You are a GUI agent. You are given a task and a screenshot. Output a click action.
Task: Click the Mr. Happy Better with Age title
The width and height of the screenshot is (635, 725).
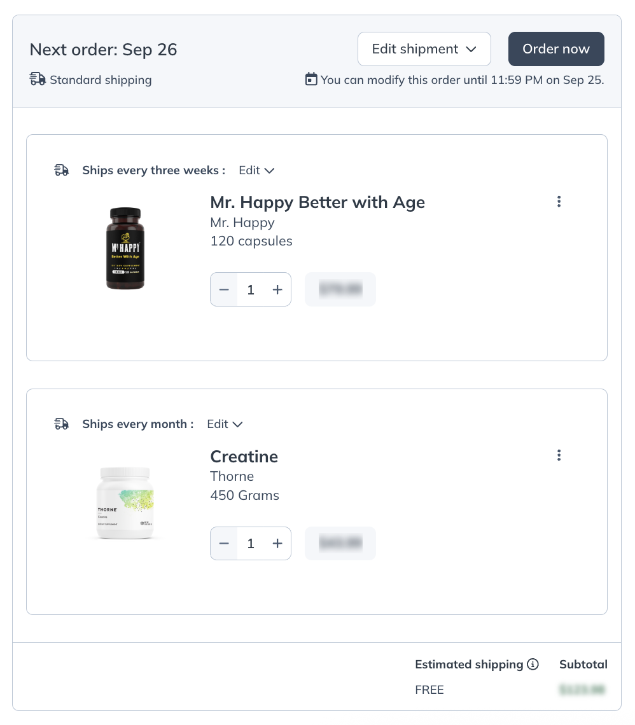click(317, 202)
